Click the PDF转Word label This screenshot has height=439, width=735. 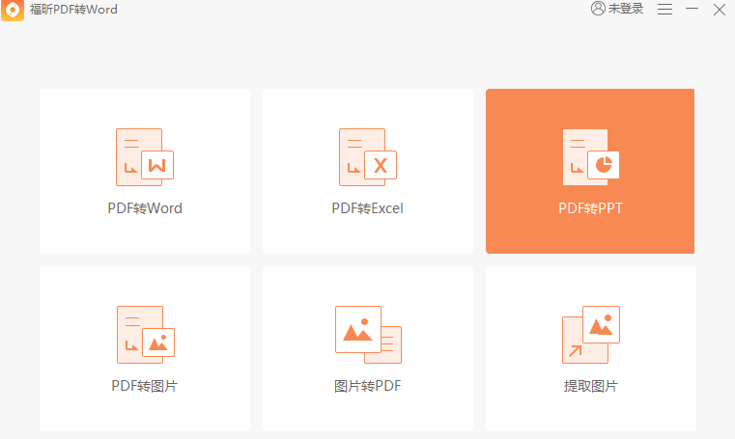point(145,208)
